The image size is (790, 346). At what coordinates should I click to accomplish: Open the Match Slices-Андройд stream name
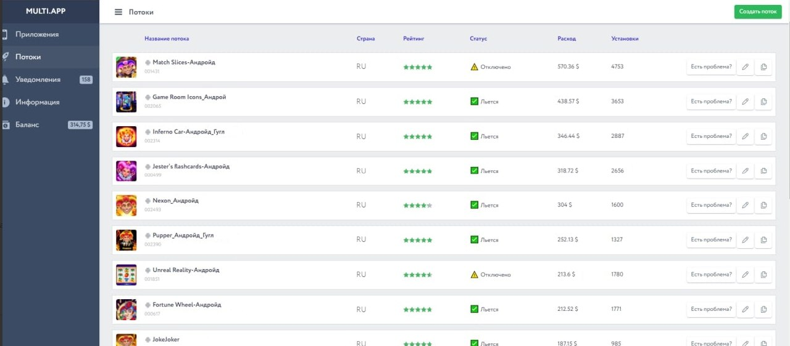184,63
